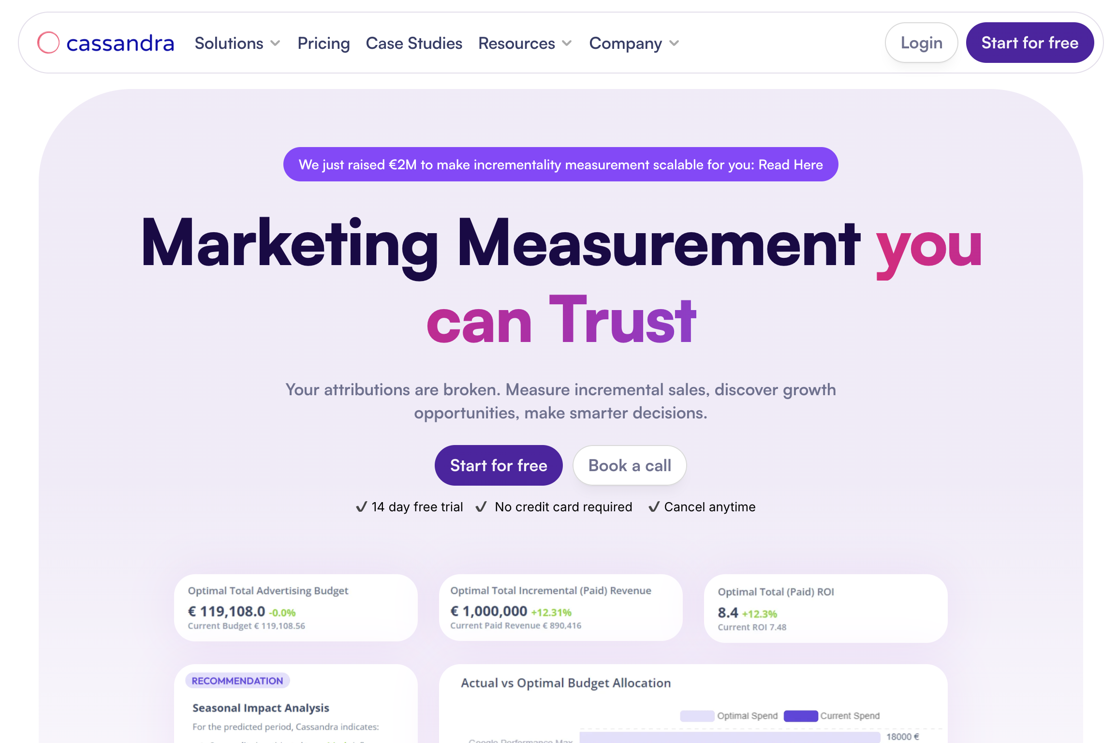
Task: Click the checkmark beside 14 day free trial
Action: (x=361, y=506)
